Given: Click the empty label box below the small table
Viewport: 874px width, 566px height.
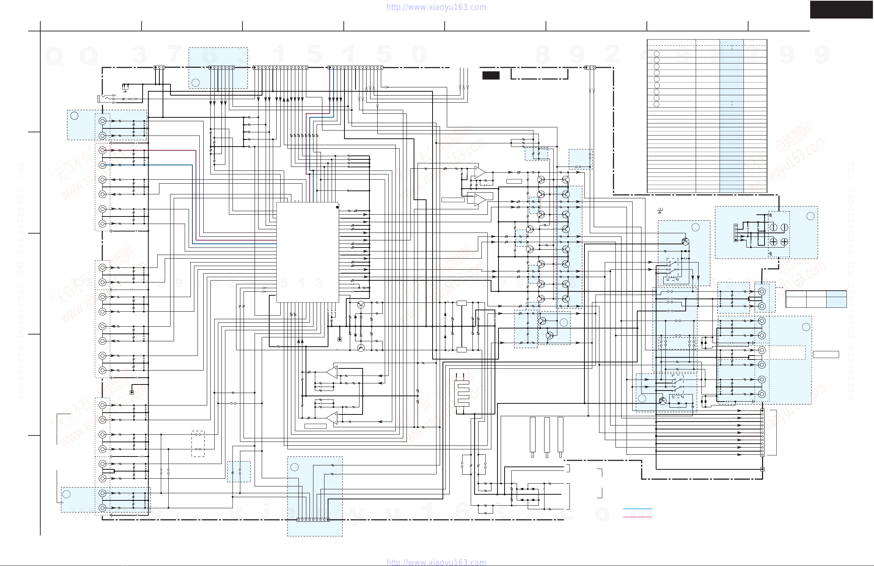Looking at the screenshot, I should 826,355.
